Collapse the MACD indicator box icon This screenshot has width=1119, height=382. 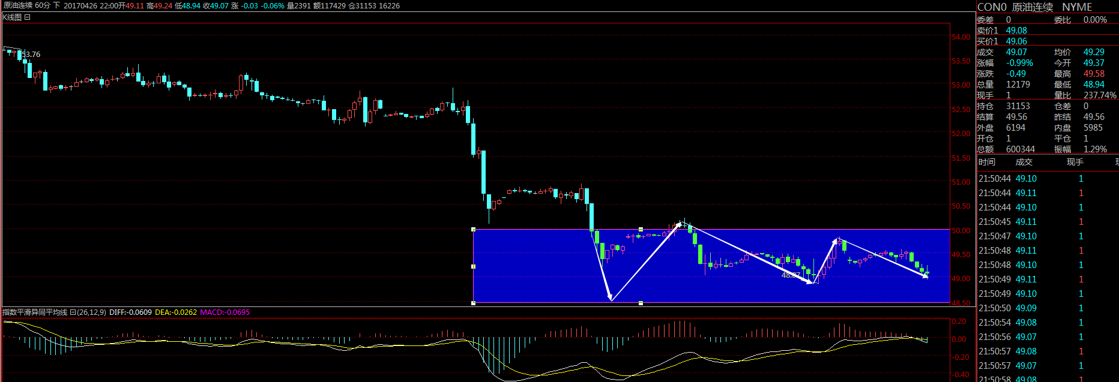[x=73, y=312]
